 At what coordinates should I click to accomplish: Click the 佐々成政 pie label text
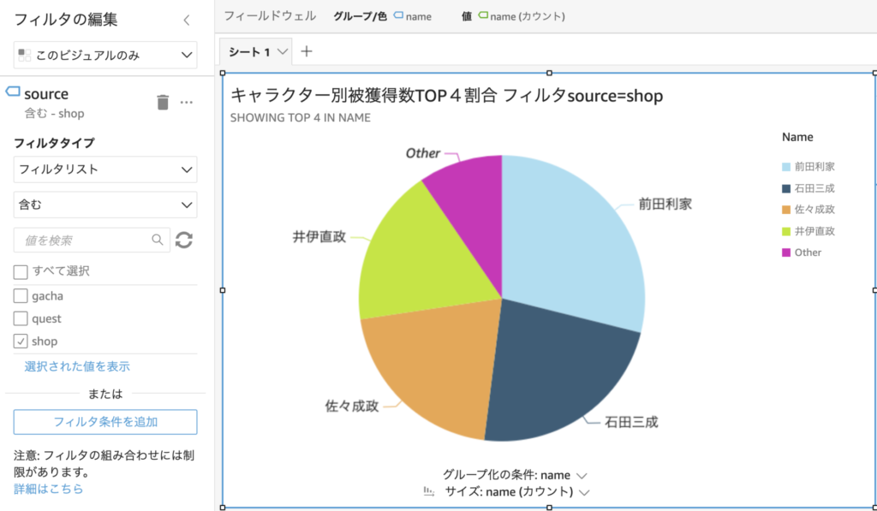[352, 406]
